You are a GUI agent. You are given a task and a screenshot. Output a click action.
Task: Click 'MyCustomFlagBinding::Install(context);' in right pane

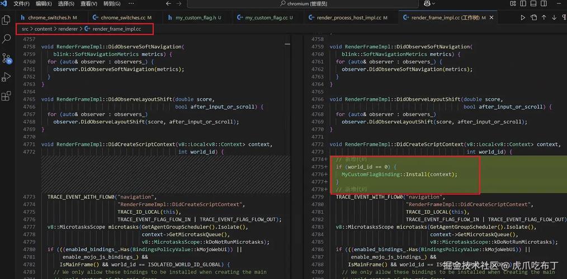point(399,174)
